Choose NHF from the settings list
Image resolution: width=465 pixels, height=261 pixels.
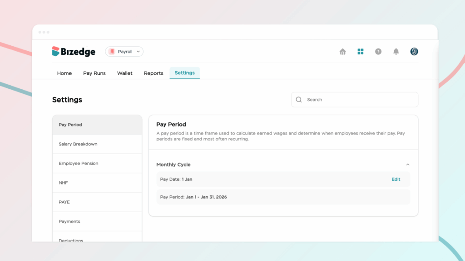64,183
